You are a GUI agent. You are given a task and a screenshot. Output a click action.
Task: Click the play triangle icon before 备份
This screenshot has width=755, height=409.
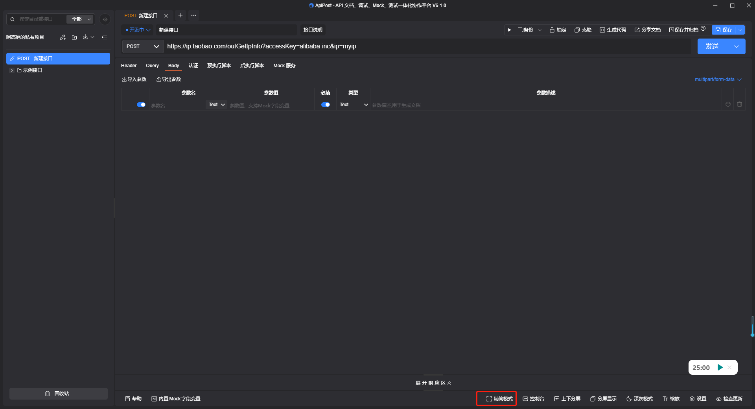point(509,30)
